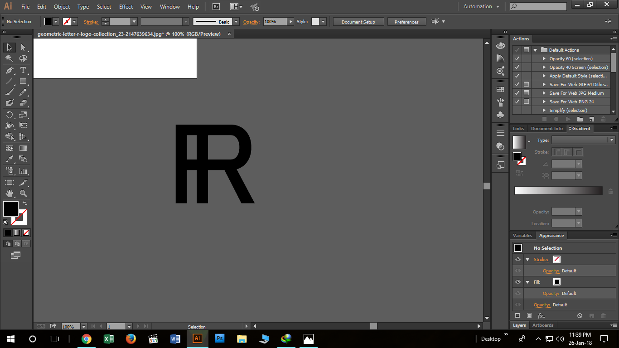
Task: Click the search field at top right
Action: (x=538, y=7)
